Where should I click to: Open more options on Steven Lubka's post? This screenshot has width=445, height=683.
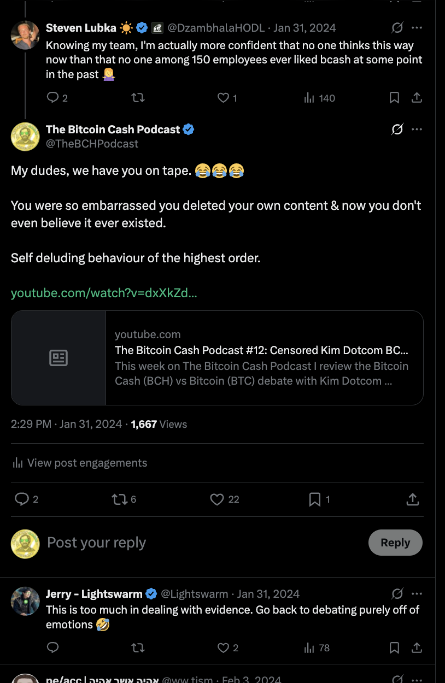click(x=417, y=28)
